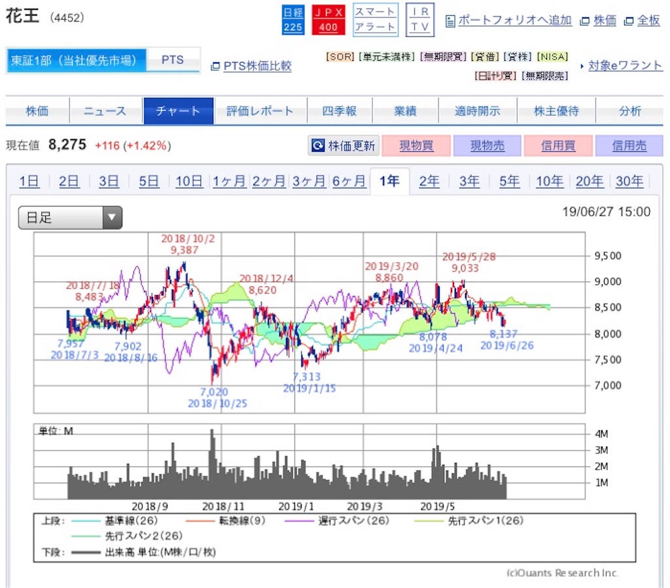Set chart period to 5年
This screenshot has width=670, height=588.
coord(509,181)
